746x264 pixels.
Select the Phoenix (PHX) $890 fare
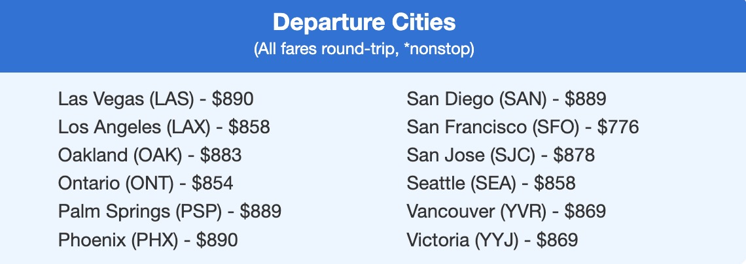click(x=148, y=240)
